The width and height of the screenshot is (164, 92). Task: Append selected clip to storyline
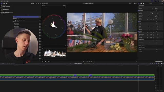[11, 64]
